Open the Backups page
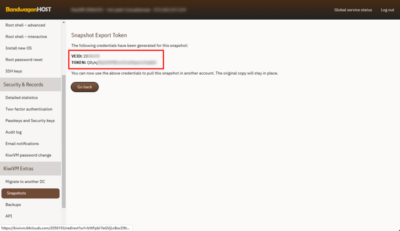This screenshot has width=400, height=231. [x=13, y=204]
